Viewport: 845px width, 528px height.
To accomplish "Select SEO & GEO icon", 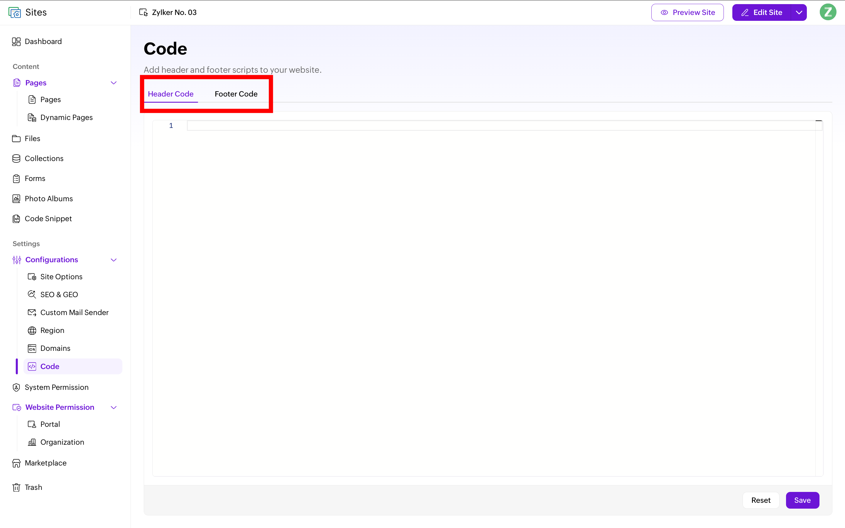I will (x=32, y=295).
